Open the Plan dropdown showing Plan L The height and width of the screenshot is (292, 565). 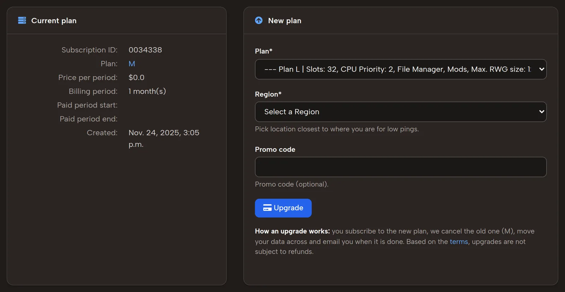[x=400, y=69]
